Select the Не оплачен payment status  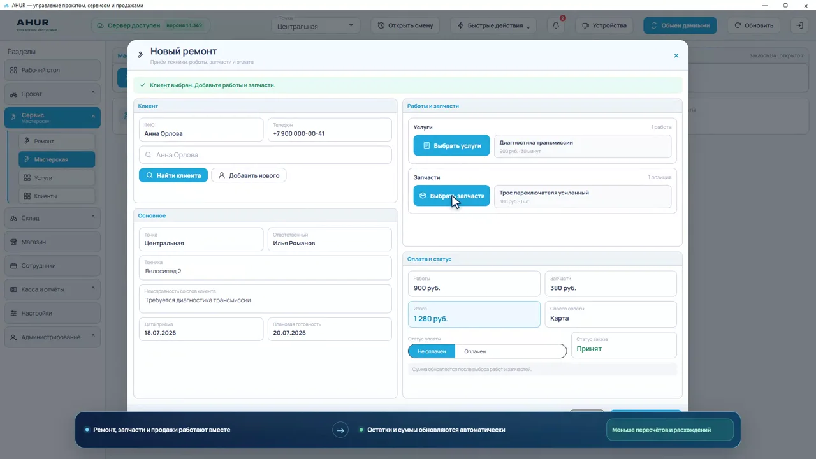click(432, 351)
